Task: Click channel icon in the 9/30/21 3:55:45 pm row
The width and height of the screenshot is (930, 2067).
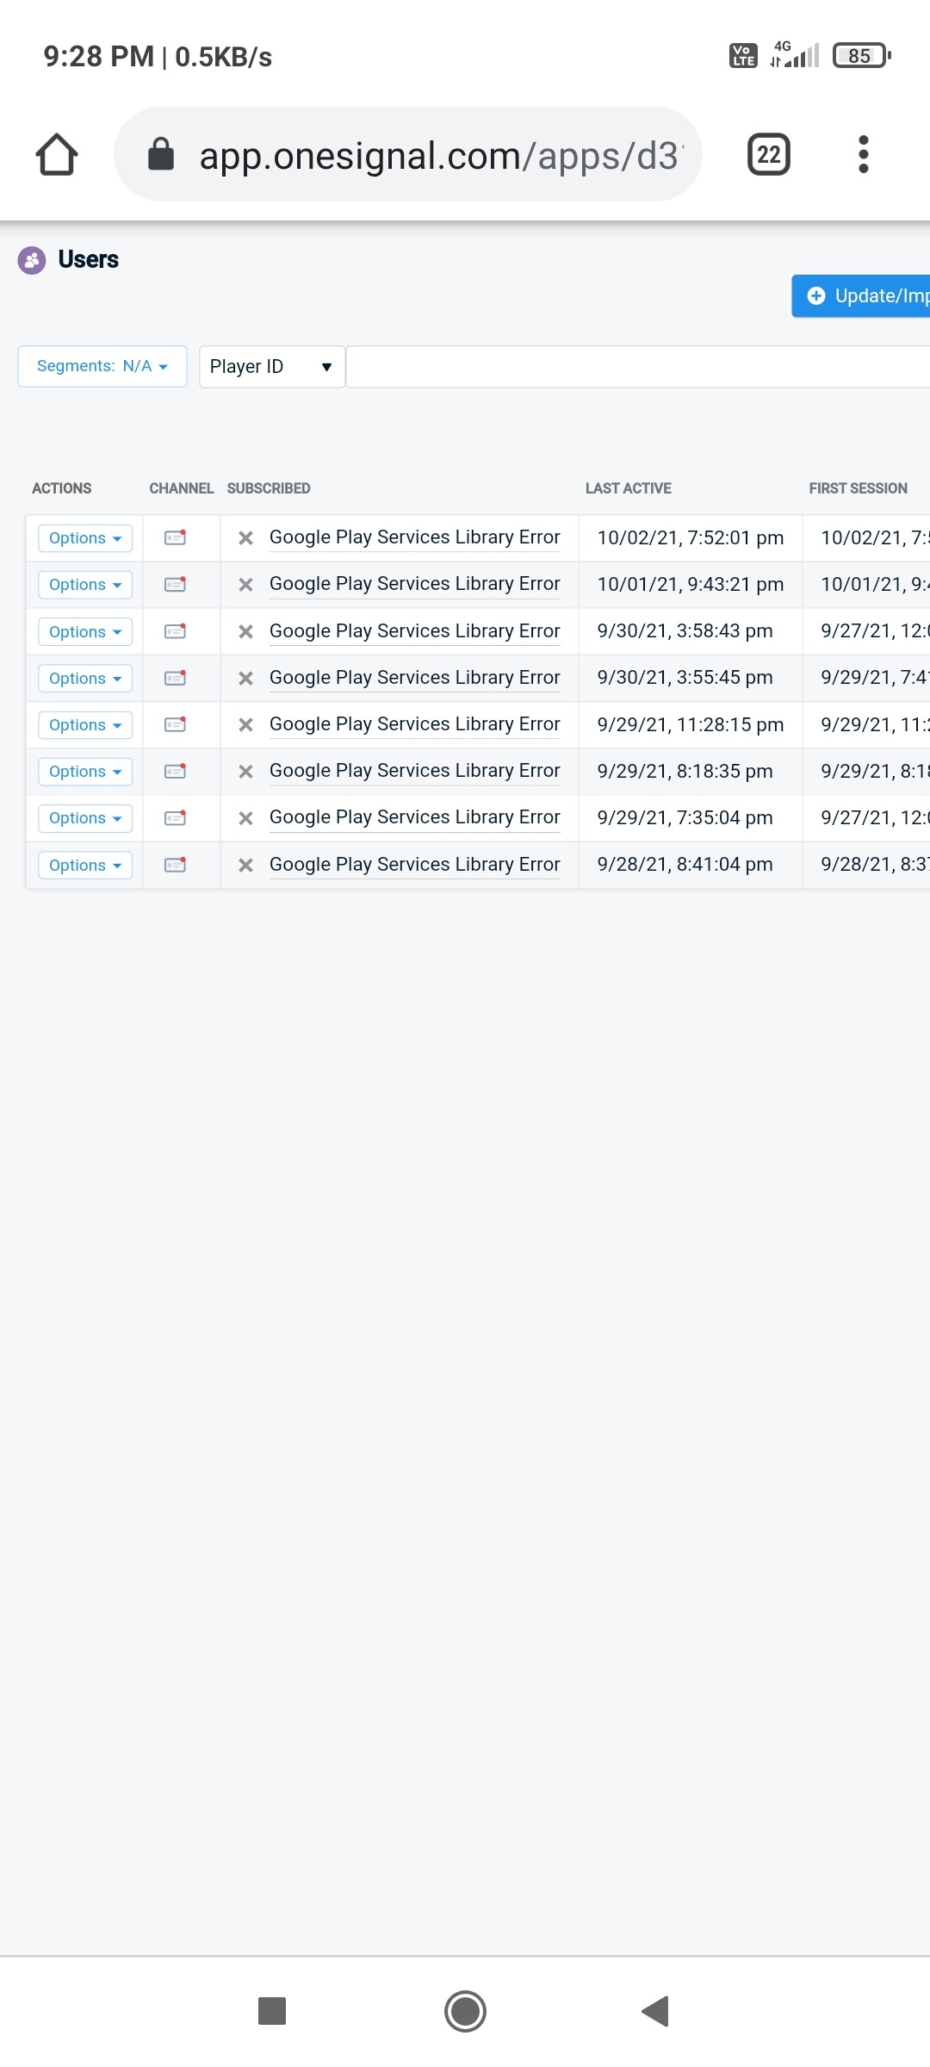Action: tap(176, 678)
